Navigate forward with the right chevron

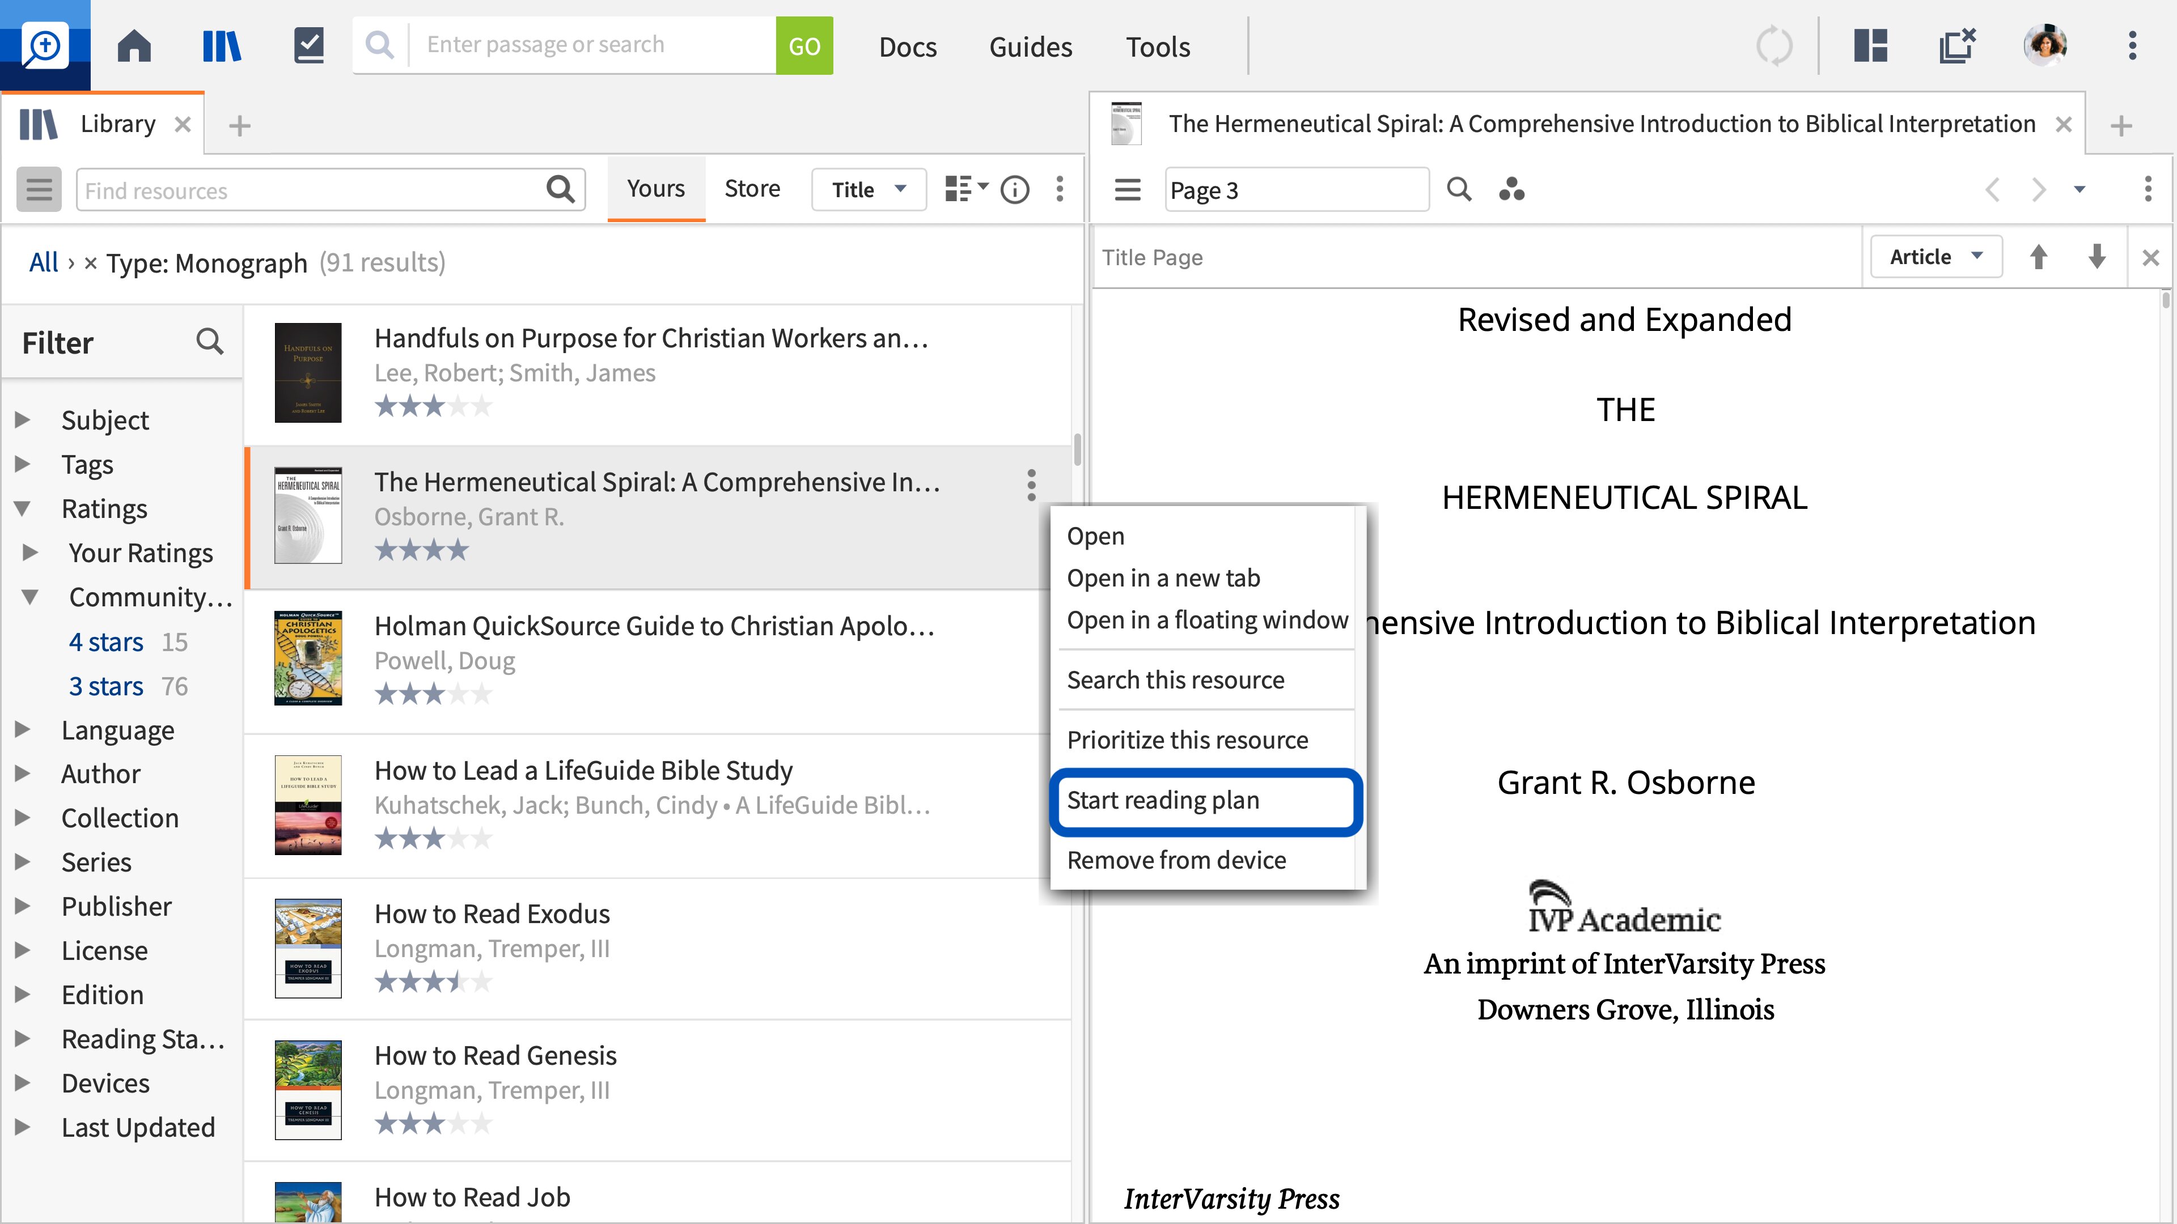(x=2039, y=189)
